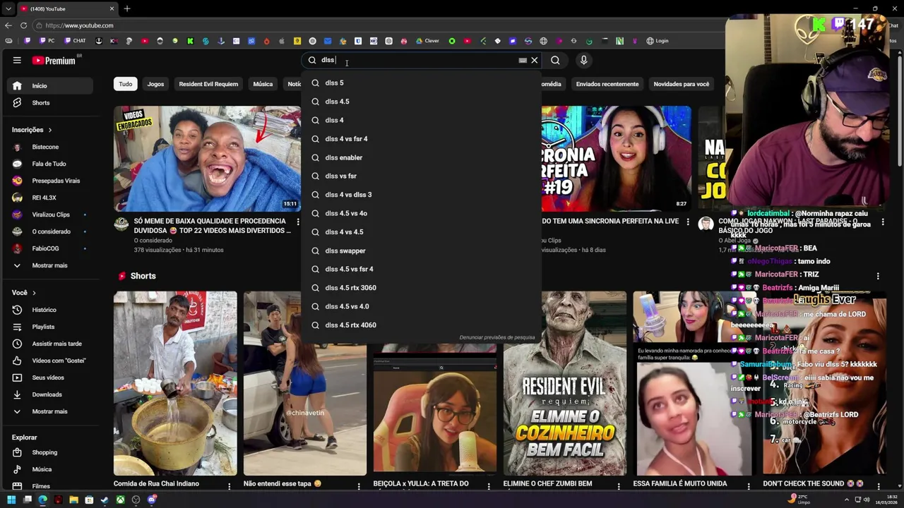Open Histórico in the sidebar
The image size is (904, 508).
click(49, 310)
